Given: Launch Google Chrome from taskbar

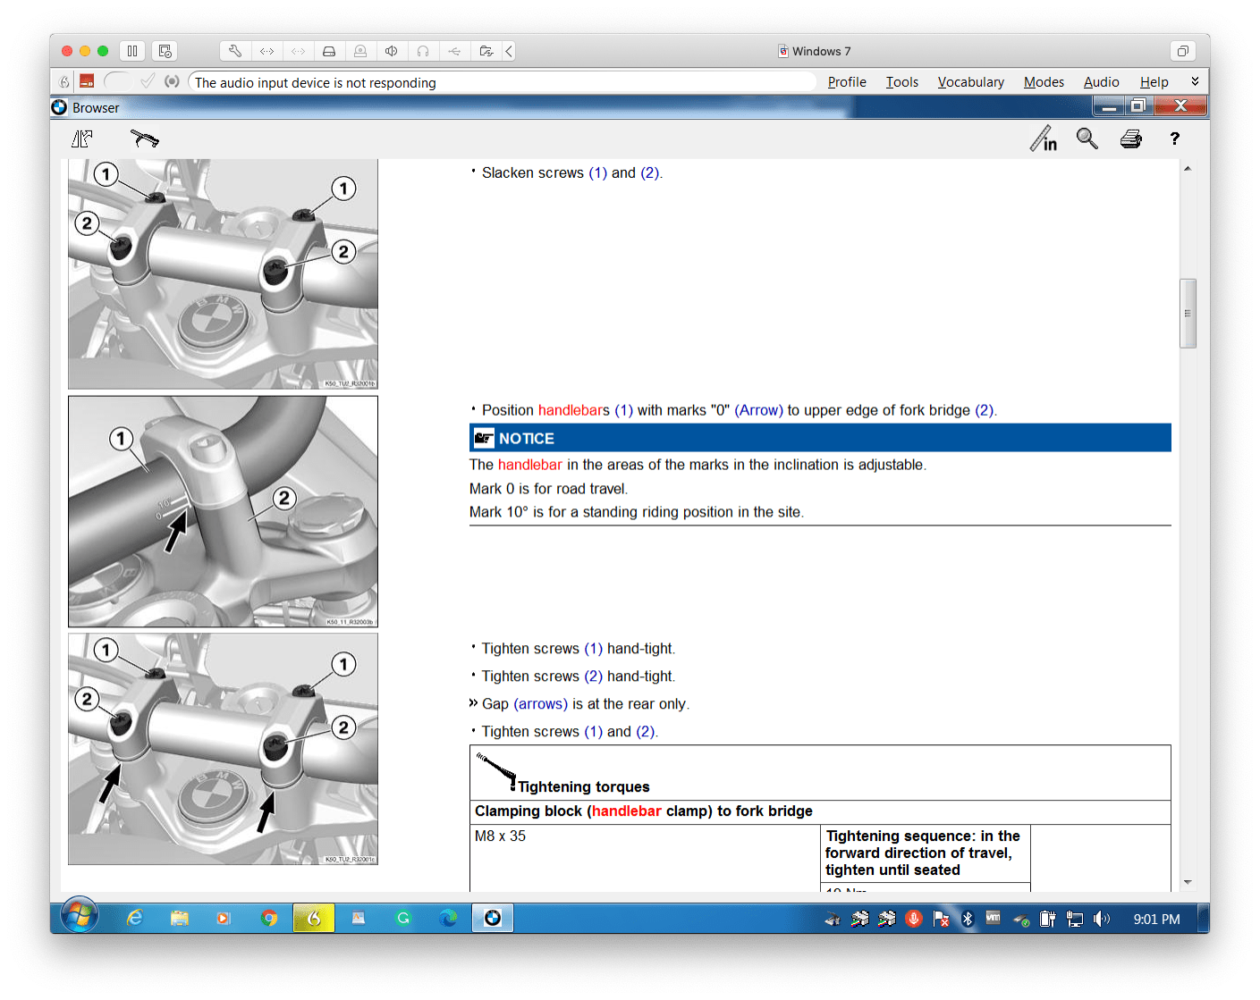Looking at the screenshot, I should pyautogui.click(x=268, y=918).
